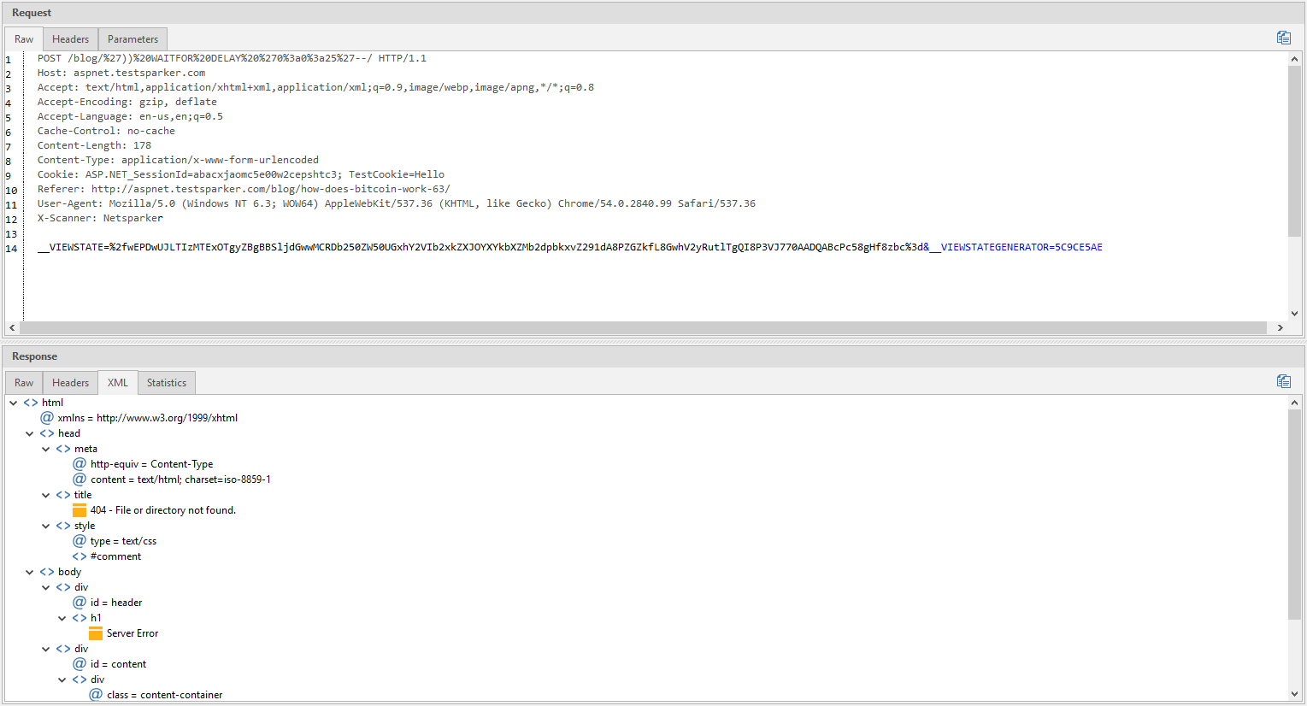
Task: Select the #comment node inside the style element
Action: [115, 556]
